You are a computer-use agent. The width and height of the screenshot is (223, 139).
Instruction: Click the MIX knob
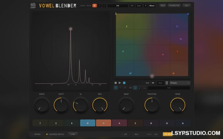(100, 105)
